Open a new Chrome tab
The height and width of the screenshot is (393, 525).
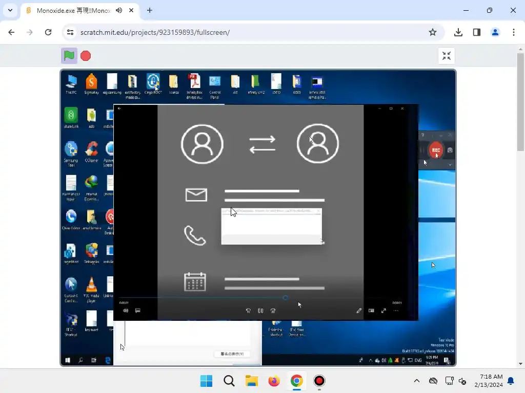click(x=150, y=10)
